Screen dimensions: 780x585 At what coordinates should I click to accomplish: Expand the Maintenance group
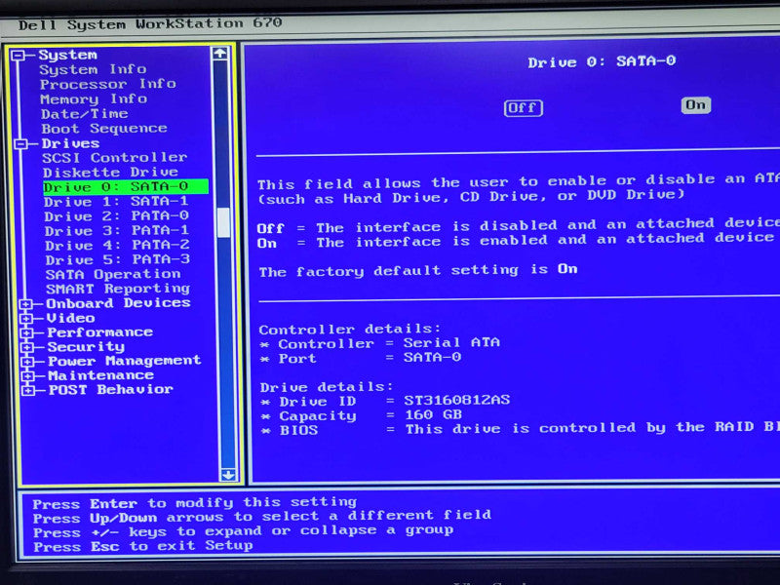[x=28, y=376]
